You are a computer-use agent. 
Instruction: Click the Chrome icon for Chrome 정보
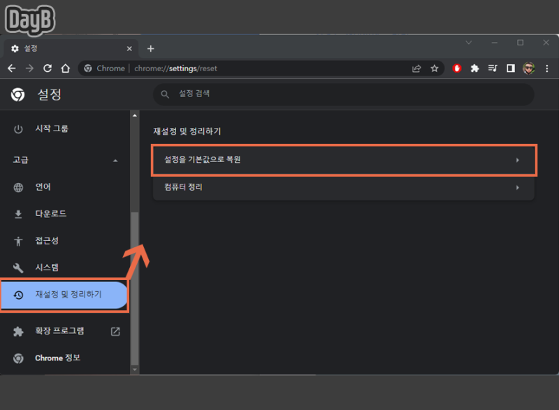pos(18,358)
